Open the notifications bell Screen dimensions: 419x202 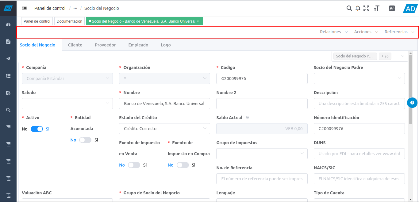(358, 8)
